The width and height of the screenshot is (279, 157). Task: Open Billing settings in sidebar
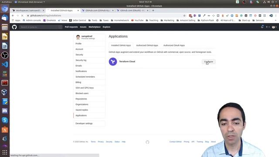pyautogui.click(x=89, y=82)
